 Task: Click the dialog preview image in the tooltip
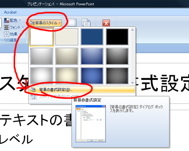coord(91,123)
